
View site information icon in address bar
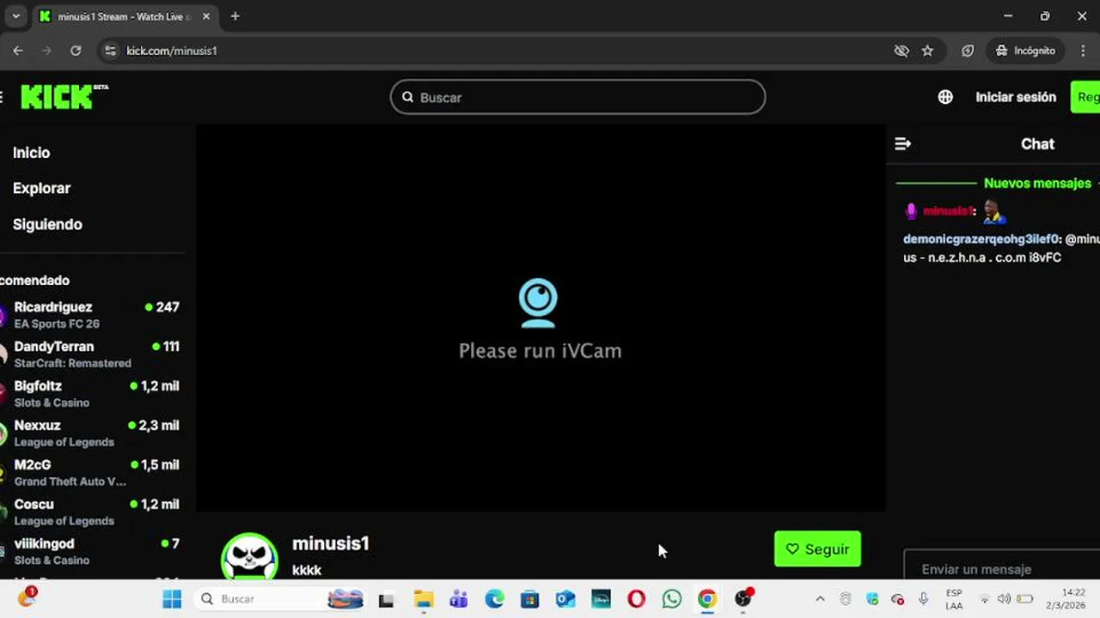pyautogui.click(x=110, y=51)
